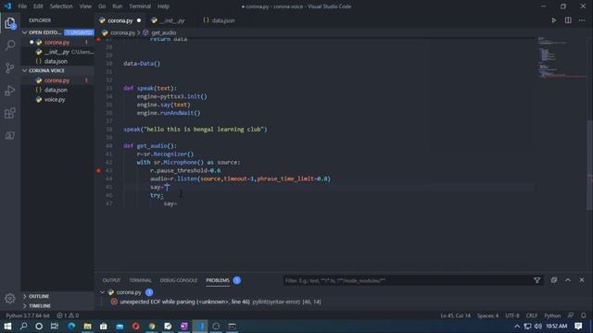
Task: Select data.json under CORONA VOICE folder
Action: [56, 90]
